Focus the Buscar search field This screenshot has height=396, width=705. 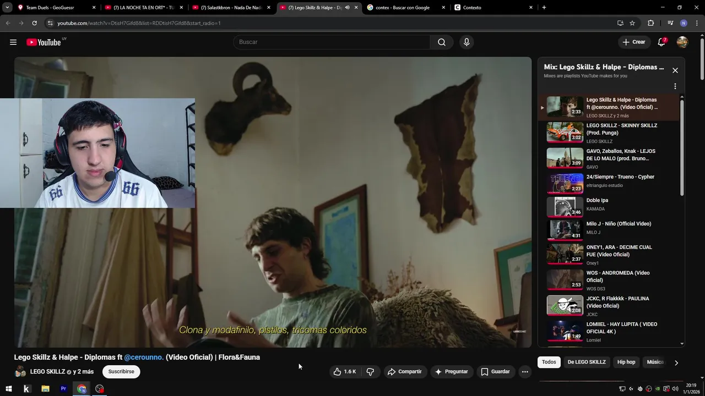point(332,42)
